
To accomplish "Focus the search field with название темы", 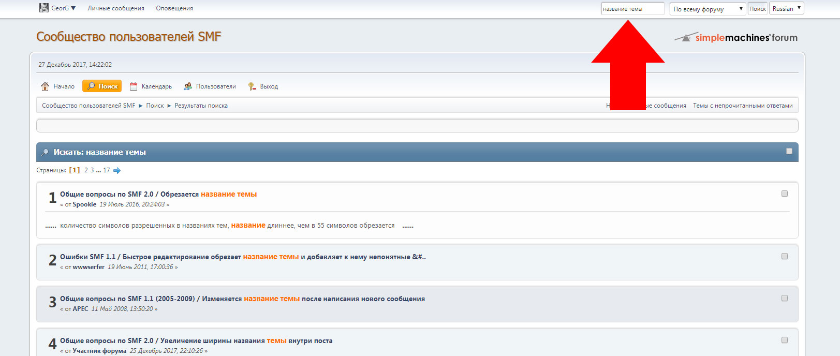I will click(x=632, y=9).
